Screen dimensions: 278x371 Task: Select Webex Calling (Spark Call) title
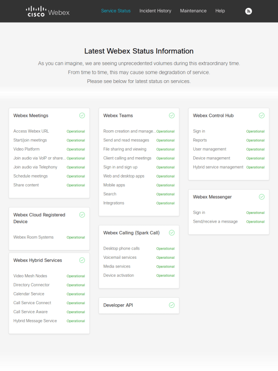(x=132, y=233)
